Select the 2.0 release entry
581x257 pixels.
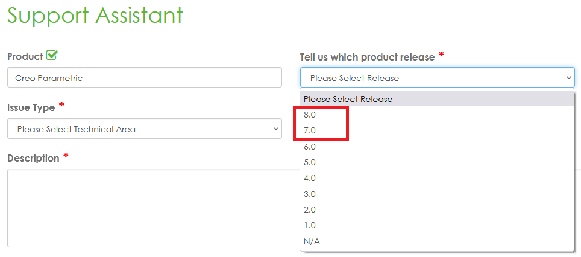310,210
